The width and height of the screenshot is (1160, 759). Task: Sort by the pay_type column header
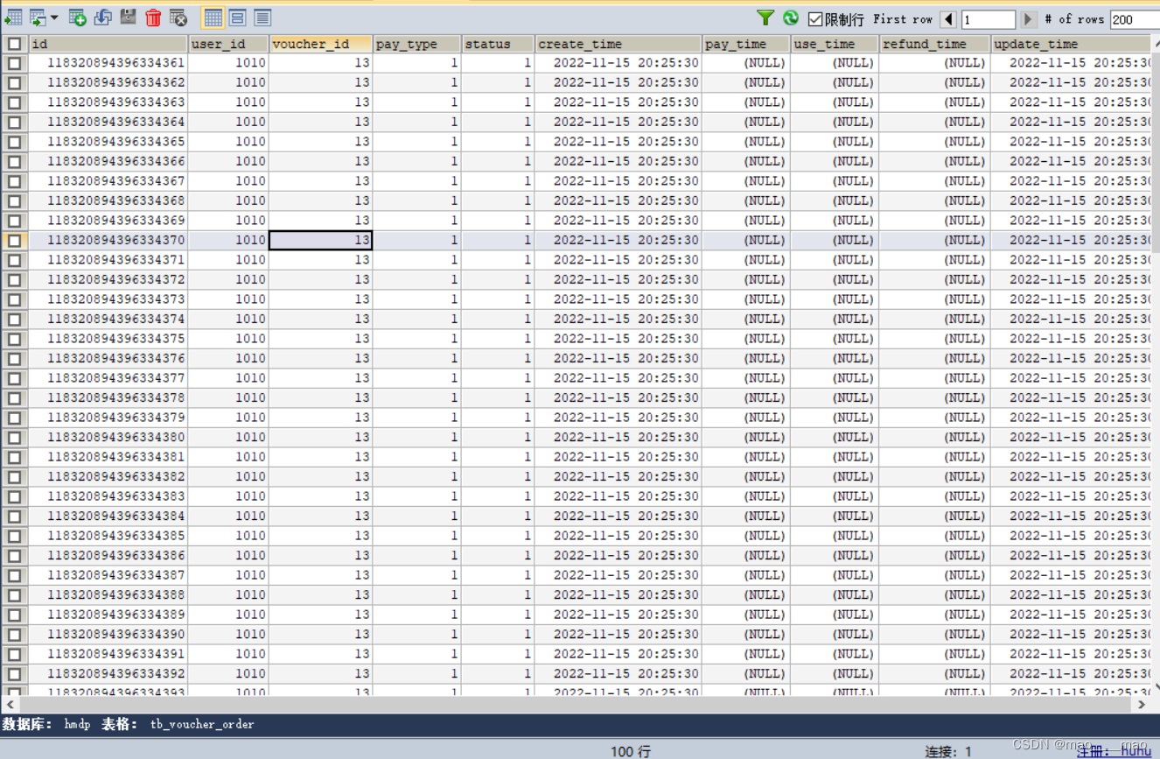pos(417,44)
